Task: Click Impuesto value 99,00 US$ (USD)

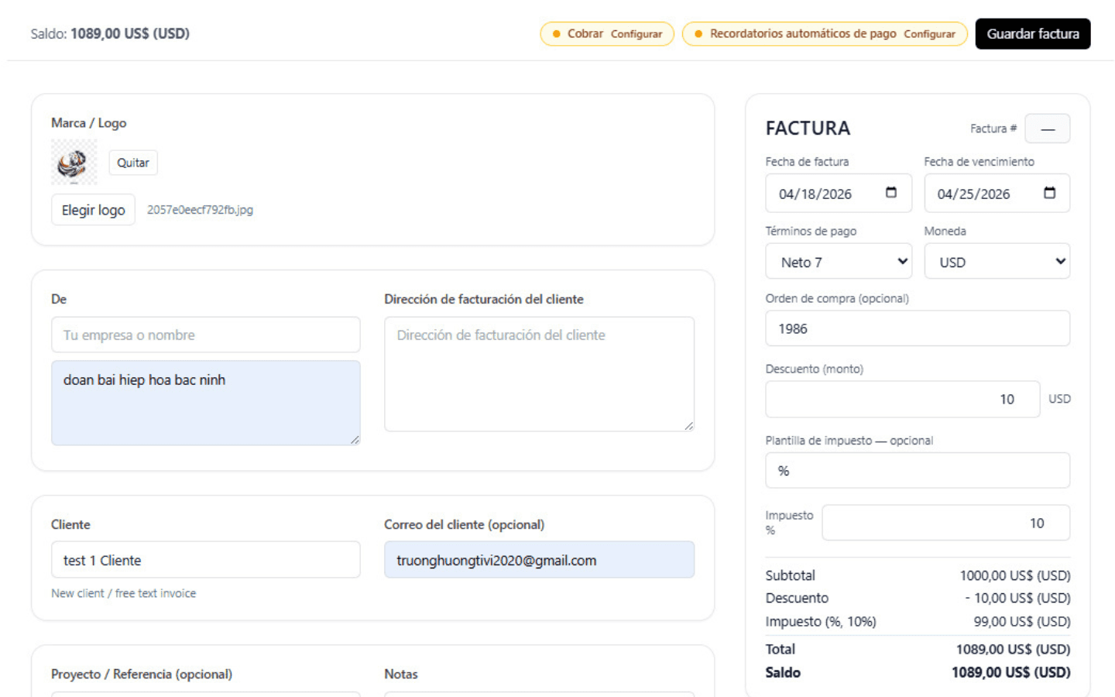Action: click(1021, 621)
